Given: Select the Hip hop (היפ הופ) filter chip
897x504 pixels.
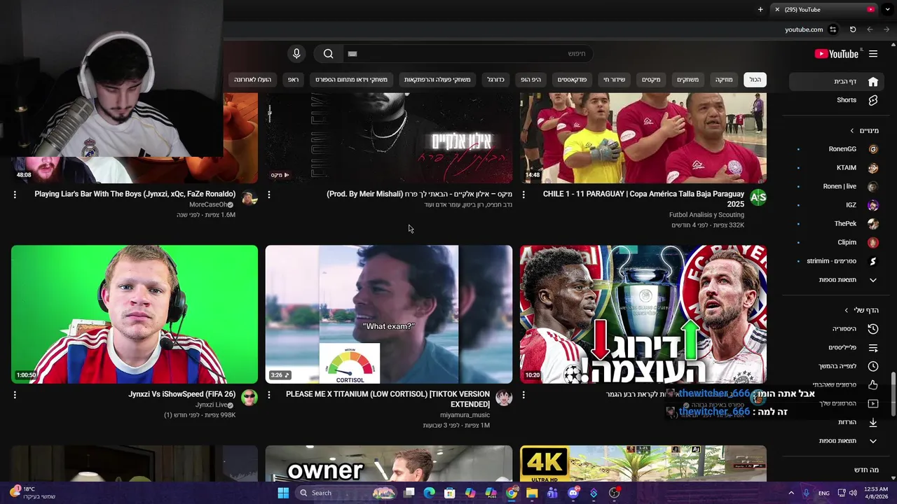Looking at the screenshot, I should [x=531, y=80].
